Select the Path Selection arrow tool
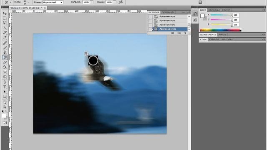The width and height of the screenshot is (267, 150). pyautogui.click(x=5, y=92)
